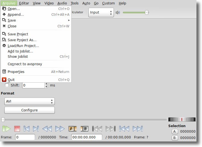This screenshot has width=202, height=147.
Task: Click the Frame number input field
Action: pos(25,137)
